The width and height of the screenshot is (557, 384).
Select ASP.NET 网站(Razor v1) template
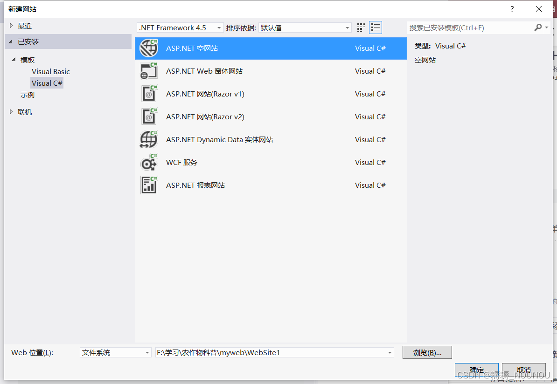click(271, 94)
